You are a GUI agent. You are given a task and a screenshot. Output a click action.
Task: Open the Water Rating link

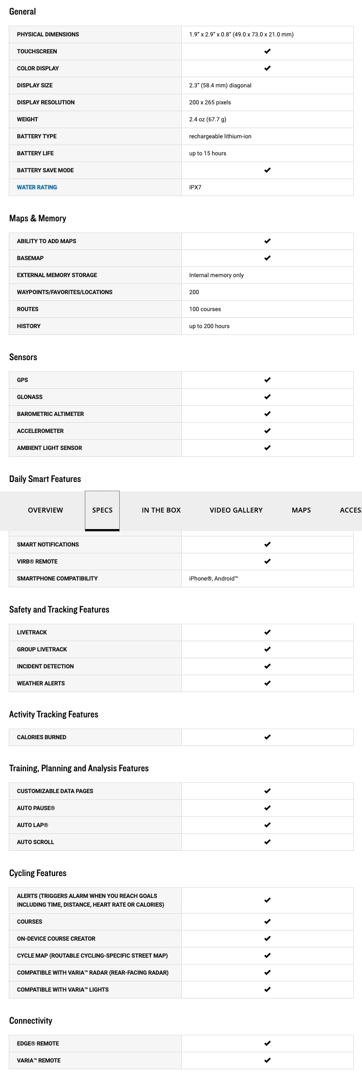37,187
